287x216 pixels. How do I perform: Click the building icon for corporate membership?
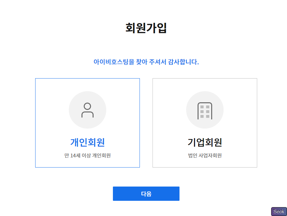(x=205, y=111)
